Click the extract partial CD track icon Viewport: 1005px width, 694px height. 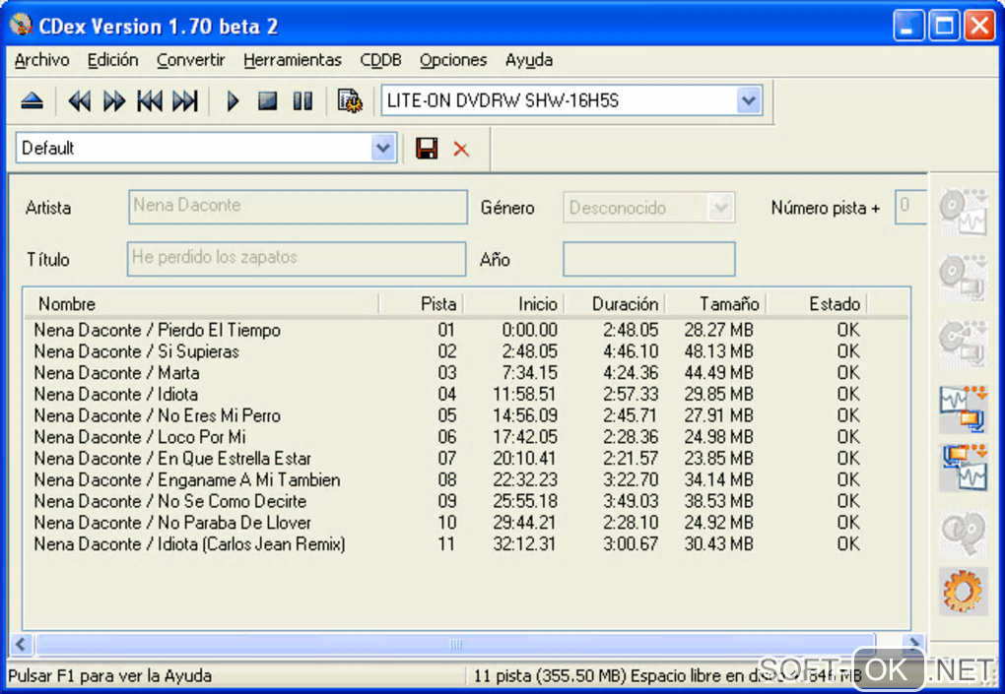coord(964,344)
